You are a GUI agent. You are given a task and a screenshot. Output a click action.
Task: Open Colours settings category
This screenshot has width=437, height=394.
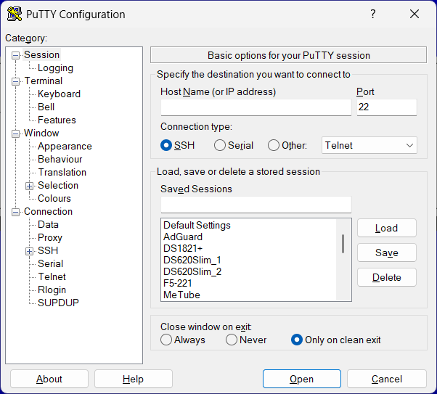(54, 199)
